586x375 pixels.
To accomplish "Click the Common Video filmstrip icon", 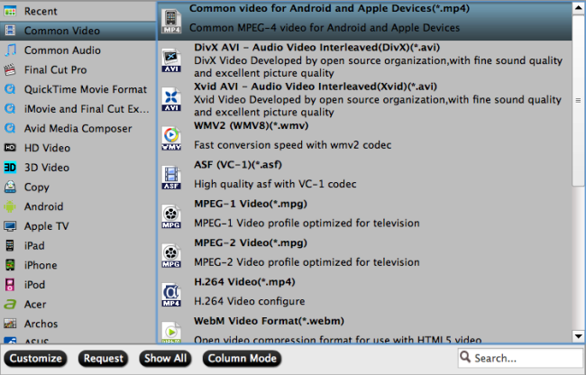I will coord(10,31).
